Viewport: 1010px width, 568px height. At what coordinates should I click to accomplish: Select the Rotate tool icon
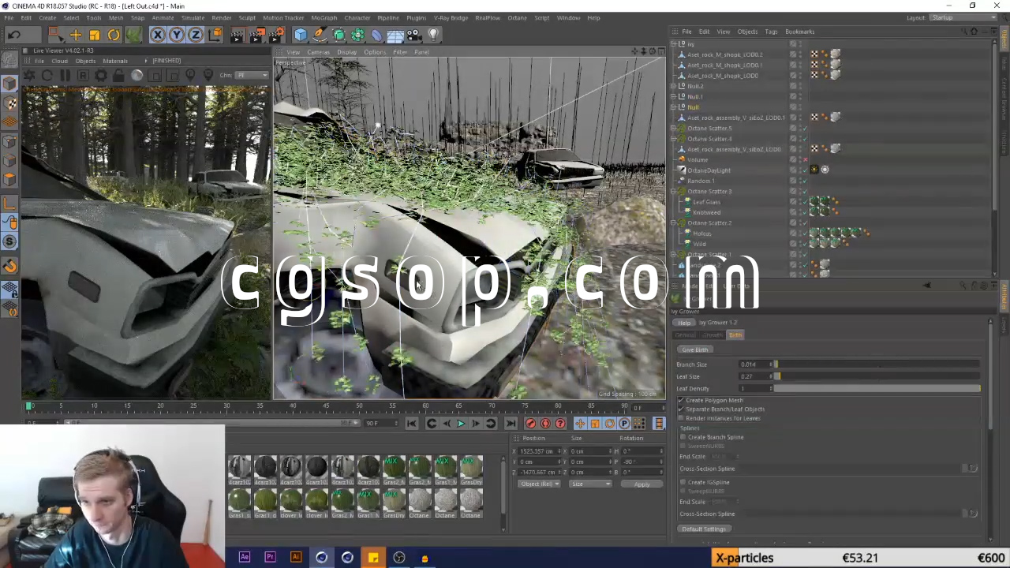coord(114,35)
